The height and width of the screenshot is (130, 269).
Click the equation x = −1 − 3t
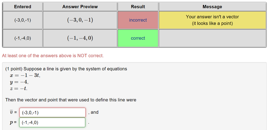(x=25, y=75)
